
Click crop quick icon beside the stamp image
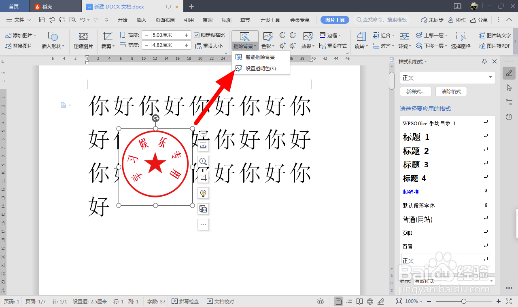click(x=203, y=177)
